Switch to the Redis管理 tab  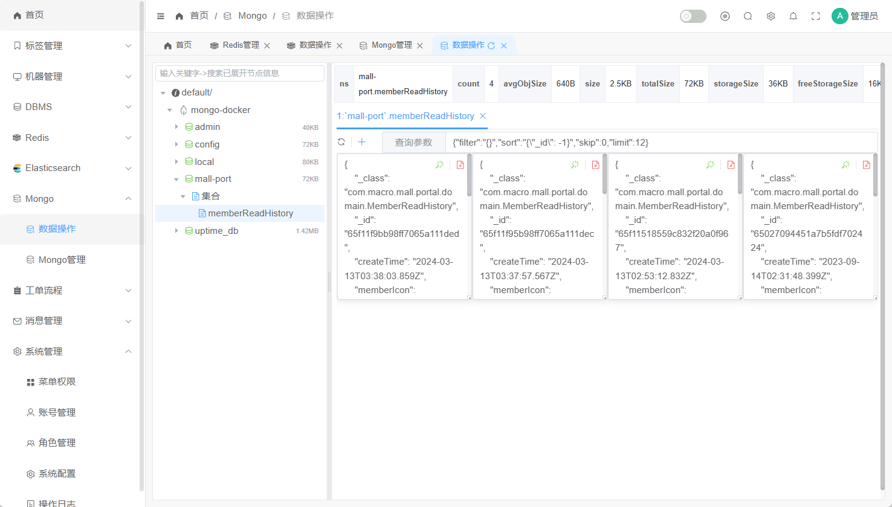(241, 45)
